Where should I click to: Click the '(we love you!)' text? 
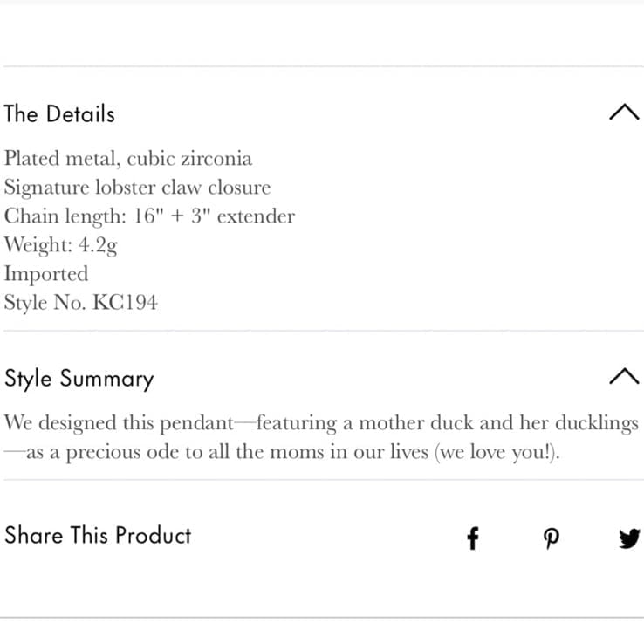497,452
